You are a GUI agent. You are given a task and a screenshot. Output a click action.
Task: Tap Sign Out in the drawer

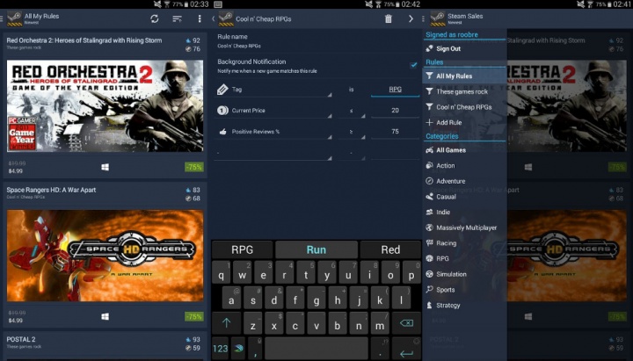(465, 48)
